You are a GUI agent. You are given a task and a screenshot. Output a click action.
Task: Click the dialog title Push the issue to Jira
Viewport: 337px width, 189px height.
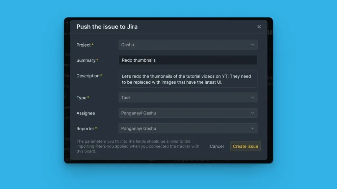(x=107, y=27)
